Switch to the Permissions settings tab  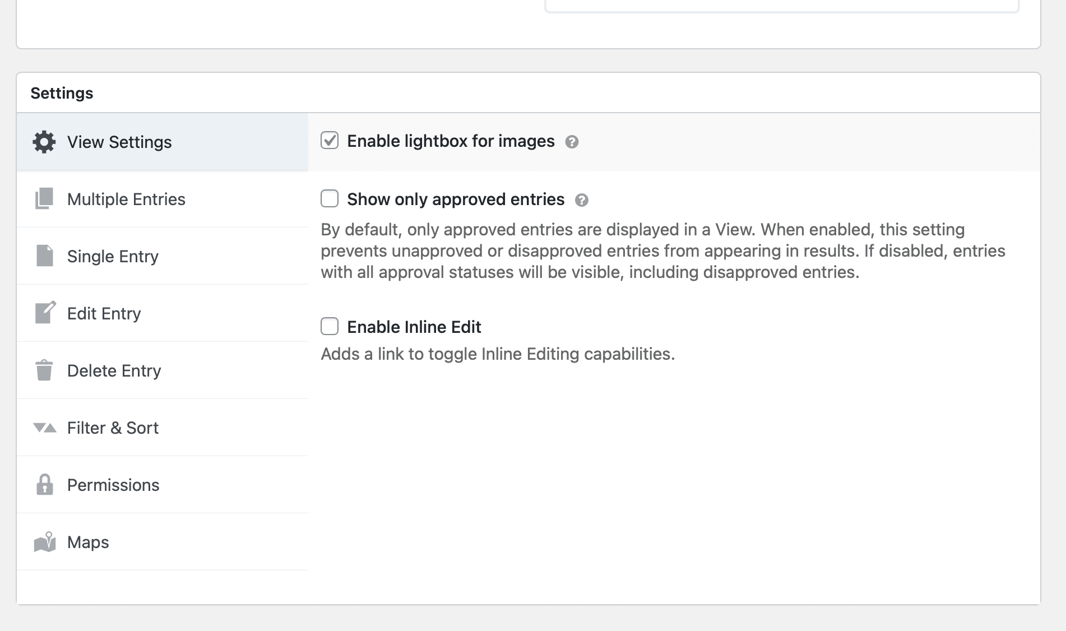click(113, 485)
